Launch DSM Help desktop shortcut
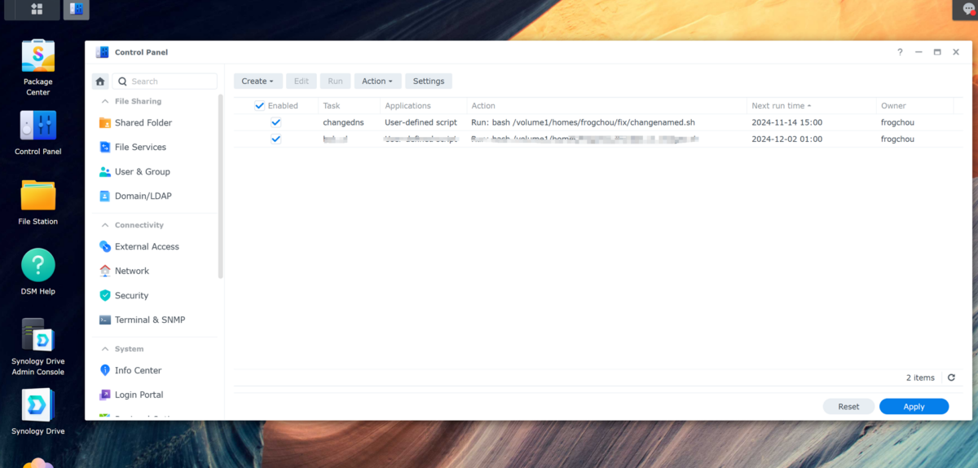This screenshot has height=468, width=978. (37, 266)
